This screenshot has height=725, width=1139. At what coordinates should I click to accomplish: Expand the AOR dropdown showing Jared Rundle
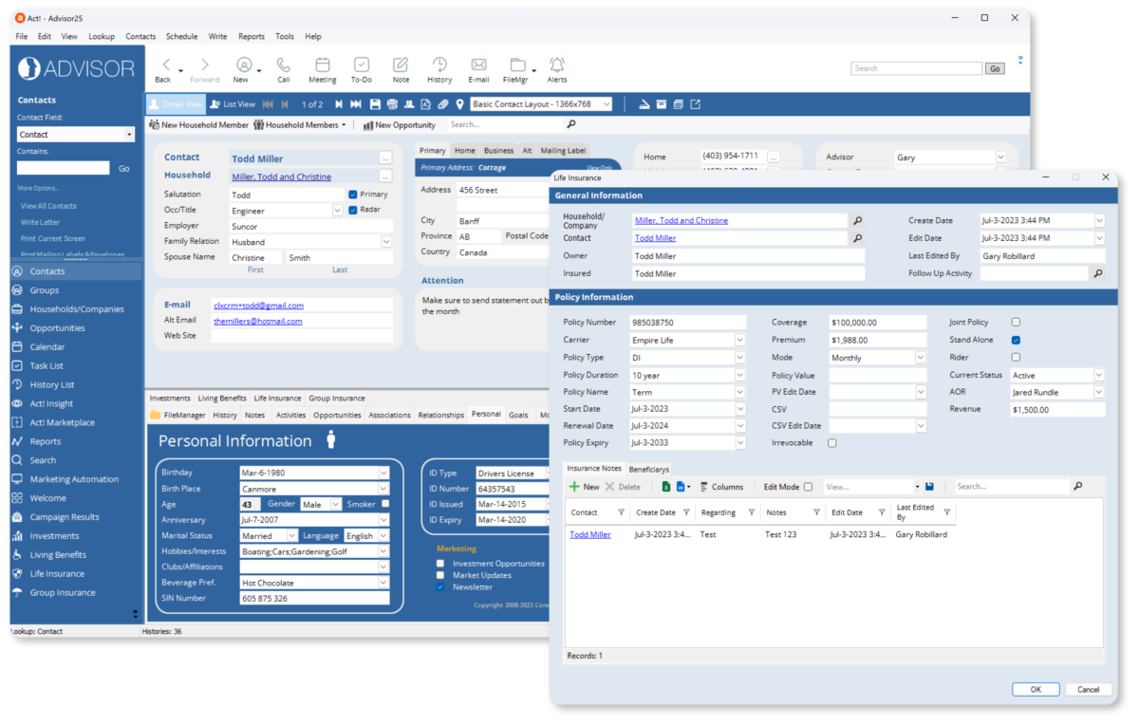click(x=1099, y=392)
